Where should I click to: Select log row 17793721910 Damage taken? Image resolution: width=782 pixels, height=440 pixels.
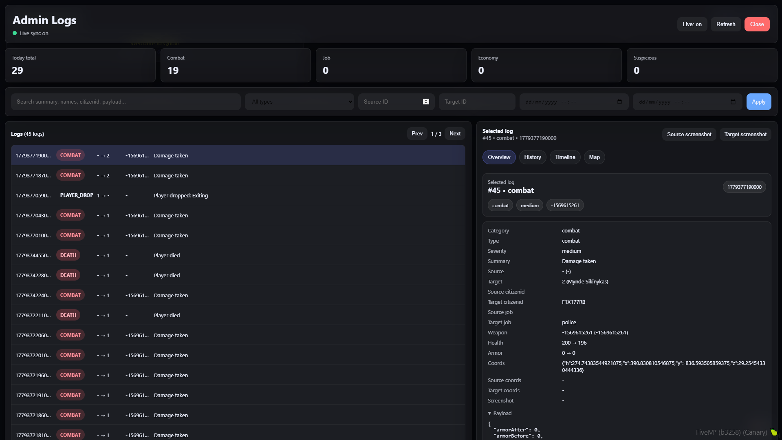coord(238,395)
